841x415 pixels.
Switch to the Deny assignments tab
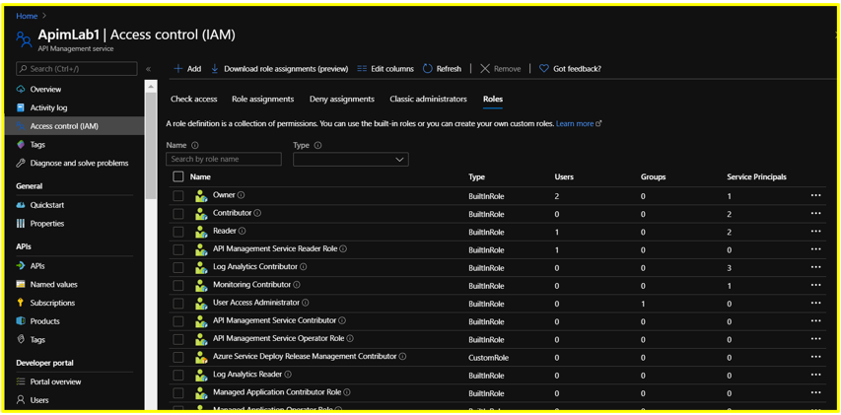pyautogui.click(x=342, y=100)
